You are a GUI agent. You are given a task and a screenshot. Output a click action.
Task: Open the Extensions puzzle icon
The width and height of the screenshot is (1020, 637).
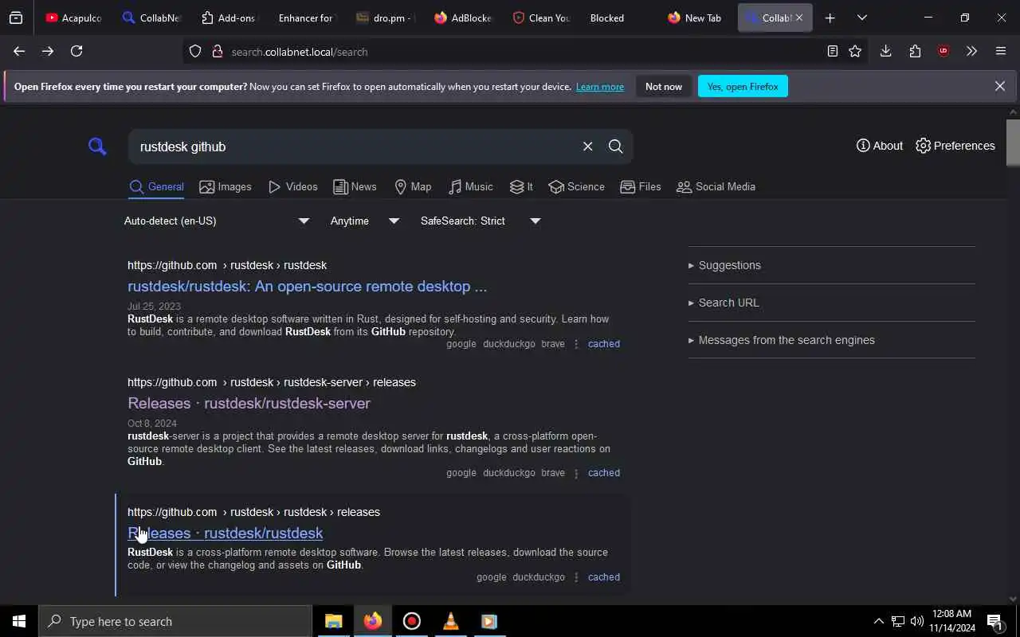915,51
